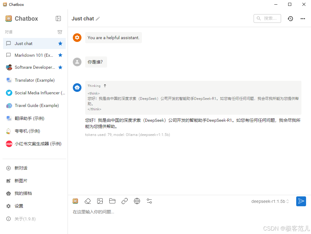Toggle web browsing with the globe icon
The image size is (311, 234).
[x=137, y=201]
